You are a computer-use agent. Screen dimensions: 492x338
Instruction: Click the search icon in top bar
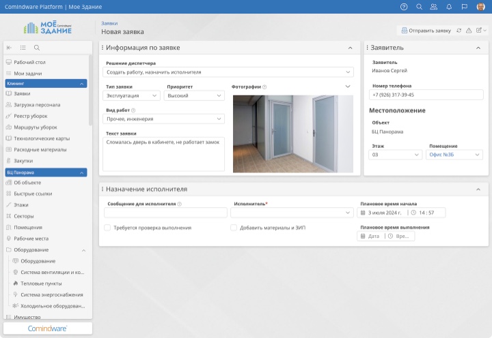coord(419,7)
